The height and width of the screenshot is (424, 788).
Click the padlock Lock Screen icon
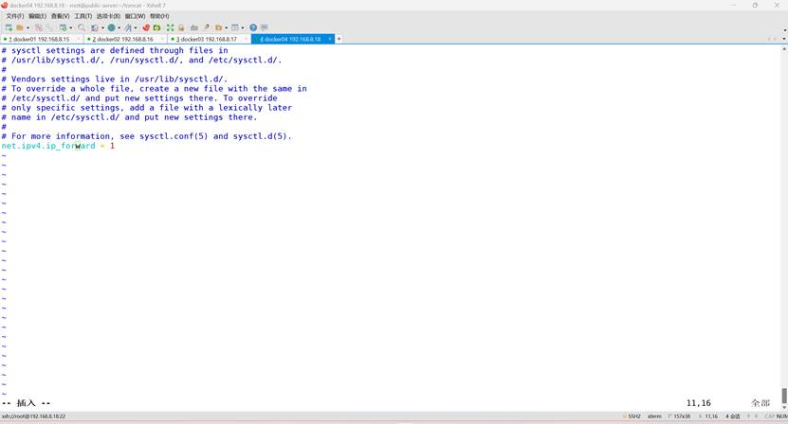181,27
